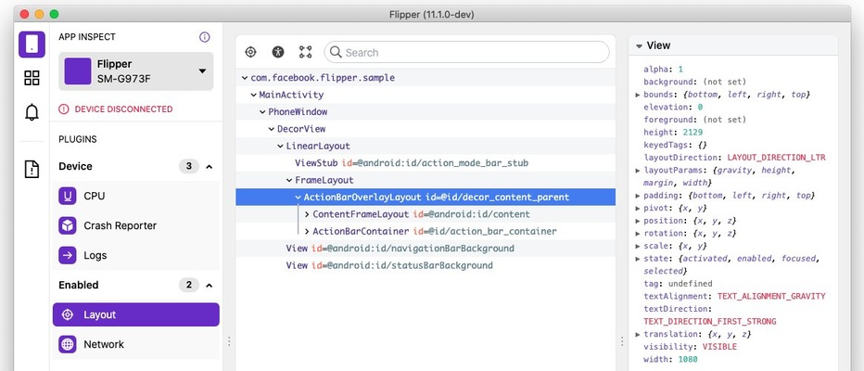
Task: Expand the ActionBarContainer node
Action: coord(307,232)
